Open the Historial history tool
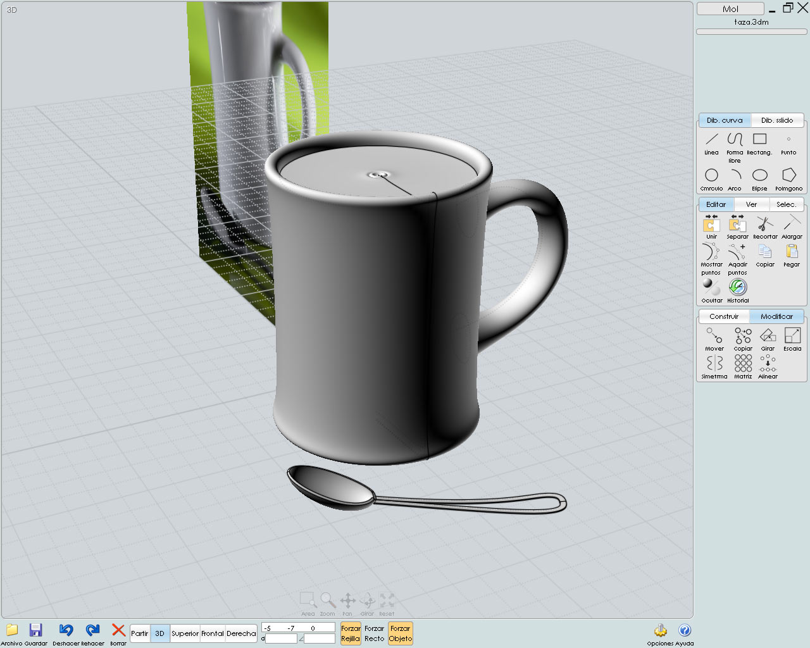The height and width of the screenshot is (648, 810). (x=738, y=291)
